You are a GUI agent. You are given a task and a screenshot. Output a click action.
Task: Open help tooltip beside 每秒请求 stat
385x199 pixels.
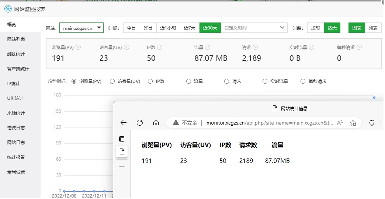[359, 48]
